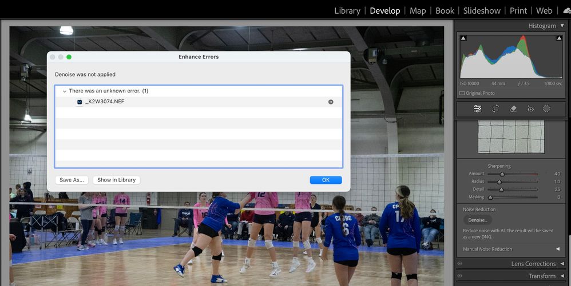Select the Crop overlay tool
Screen dimensions: 571x286
pyautogui.click(x=495, y=108)
